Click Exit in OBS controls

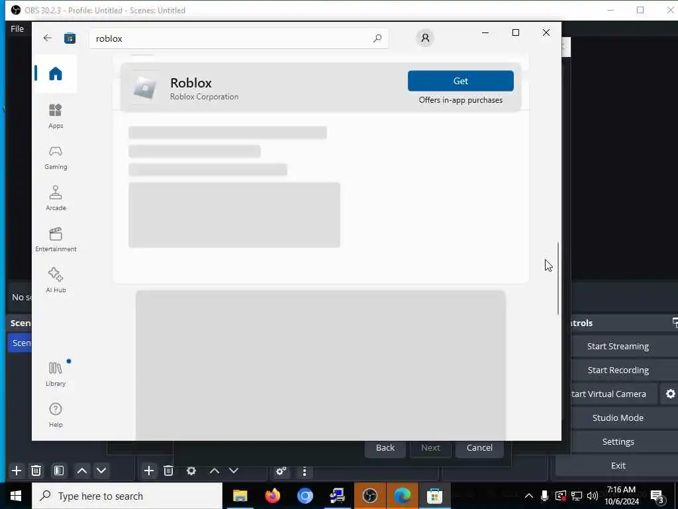coord(618,465)
